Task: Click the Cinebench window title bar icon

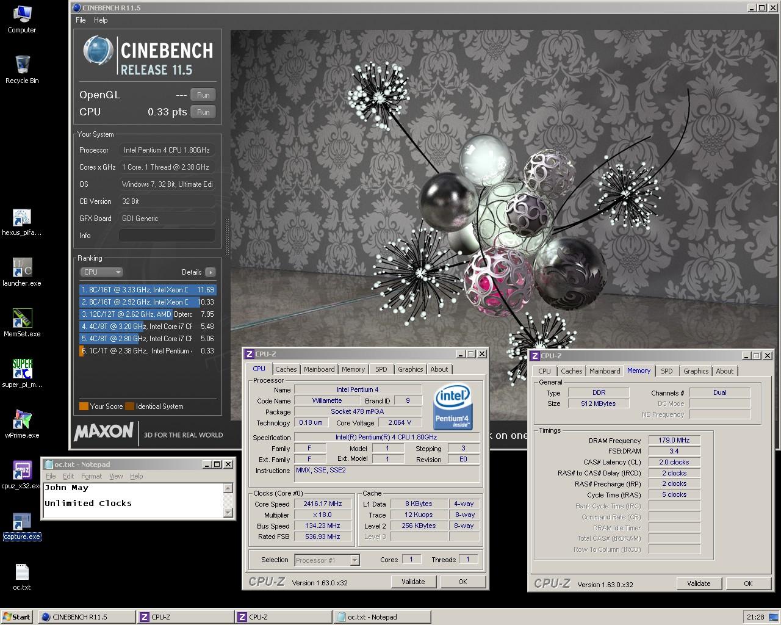Action: tap(76, 8)
